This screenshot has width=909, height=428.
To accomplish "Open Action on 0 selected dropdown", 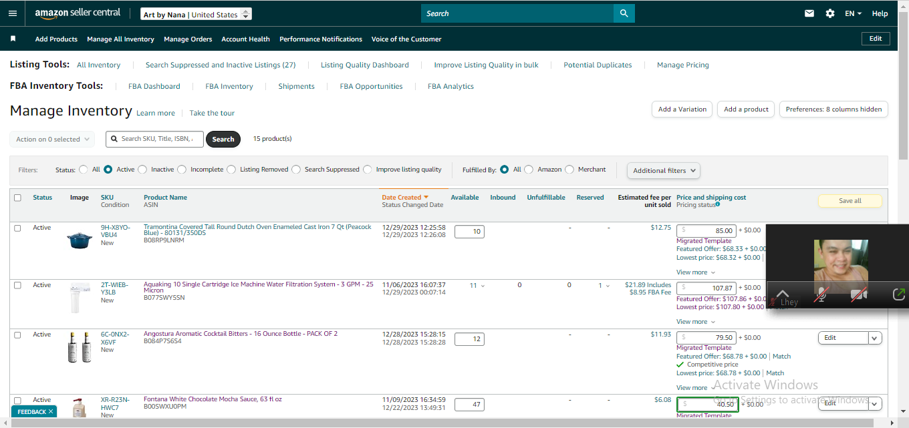I will coord(52,140).
